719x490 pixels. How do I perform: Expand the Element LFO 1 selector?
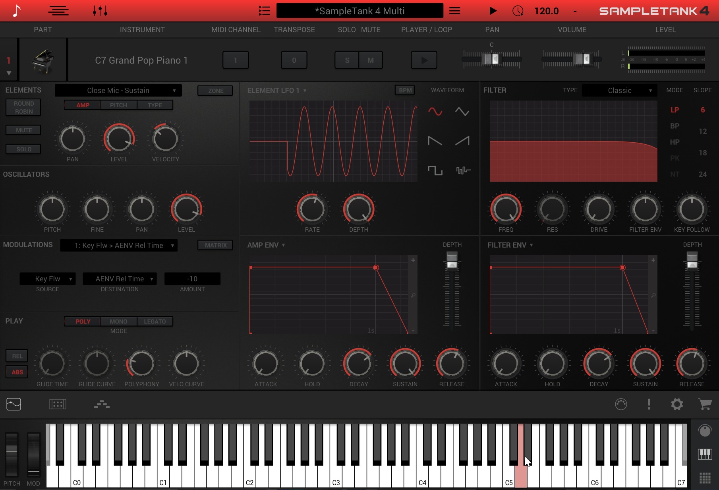pos(305,91)
